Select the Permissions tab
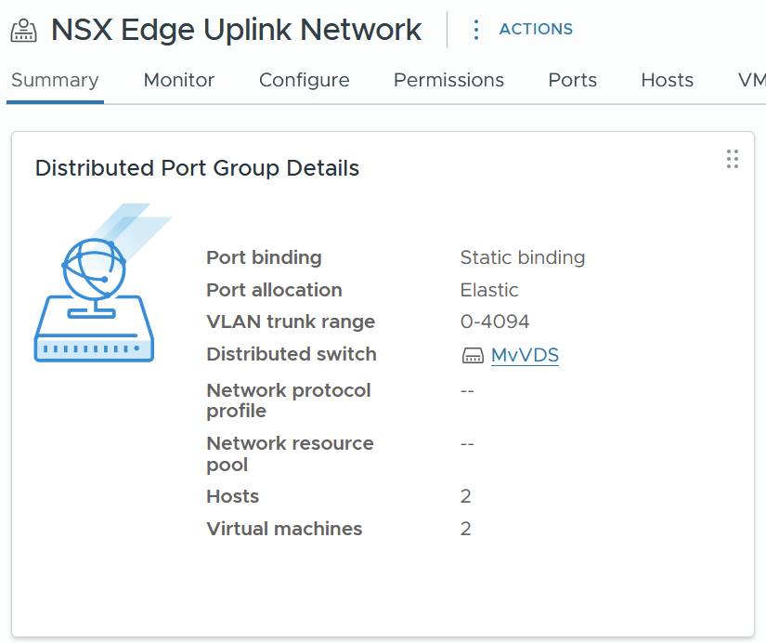The width and height of the screenshot is (766, 643). (448, 80)
